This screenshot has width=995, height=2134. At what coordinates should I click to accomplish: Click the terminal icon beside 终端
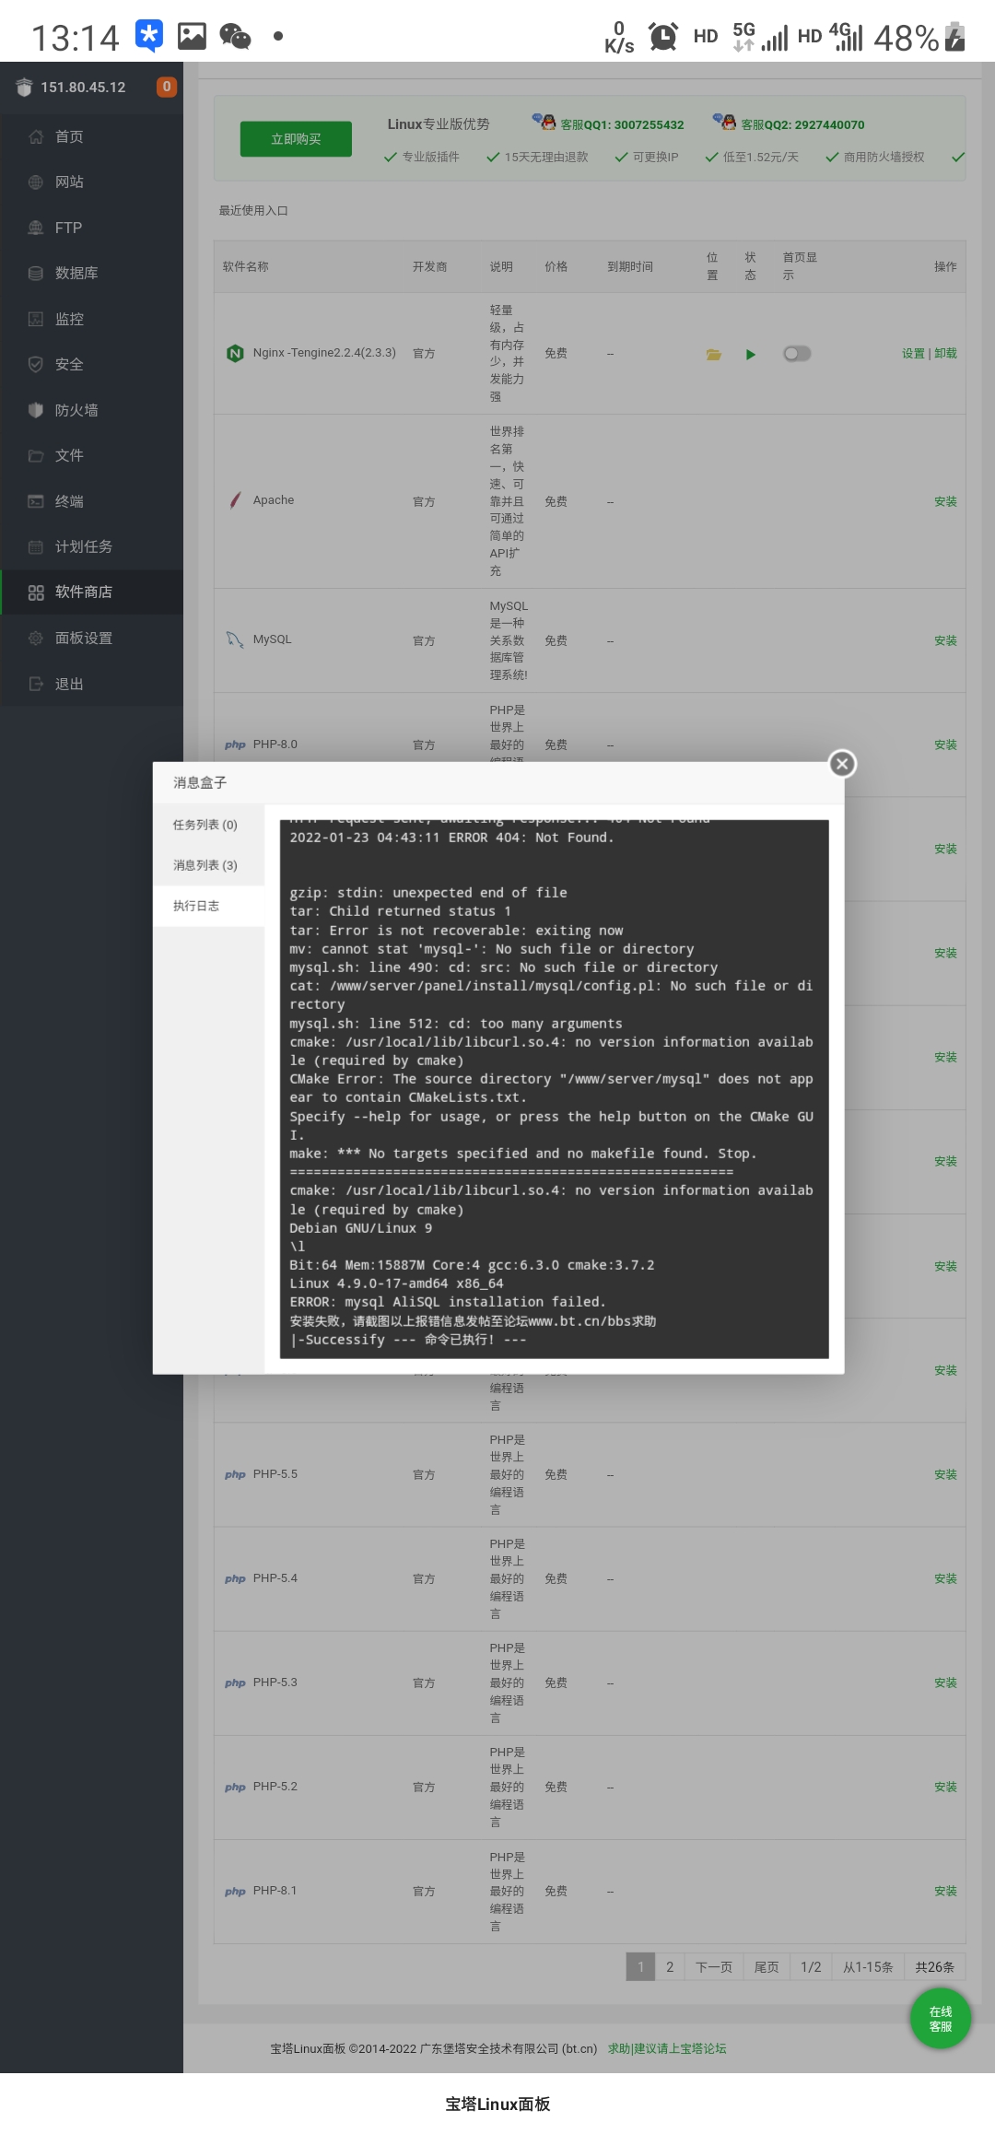tap(36, 501)
